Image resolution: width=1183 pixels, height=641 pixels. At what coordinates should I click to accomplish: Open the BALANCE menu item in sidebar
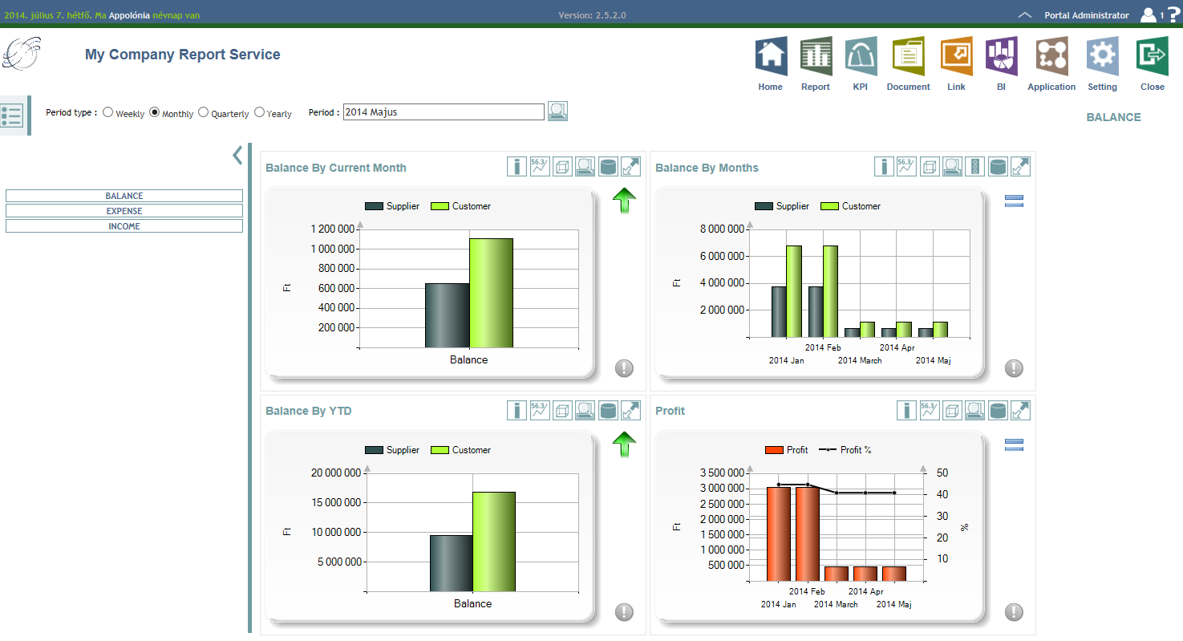click(124, 196)
